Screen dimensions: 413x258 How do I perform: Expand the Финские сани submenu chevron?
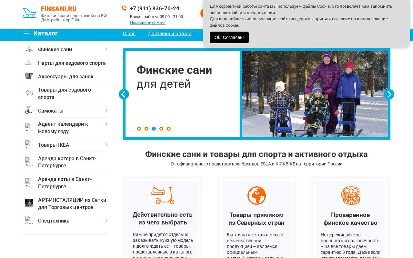[106, 49]
